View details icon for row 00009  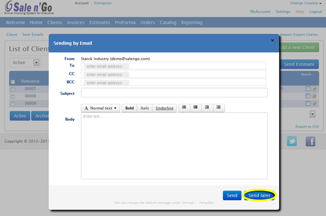(308, 103)
